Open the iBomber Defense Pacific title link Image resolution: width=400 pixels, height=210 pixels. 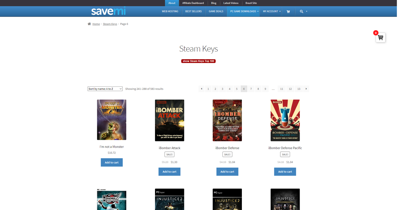coord(285,148)
